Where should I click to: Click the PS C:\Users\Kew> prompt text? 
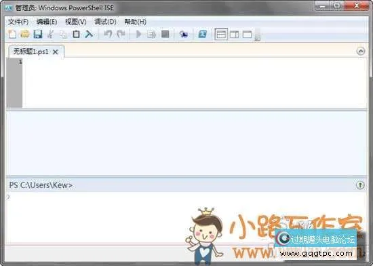point(41,185)
